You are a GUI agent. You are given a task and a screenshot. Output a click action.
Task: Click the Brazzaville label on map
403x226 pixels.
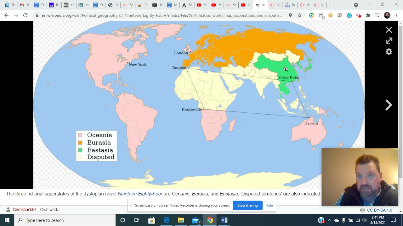[192, 109]
